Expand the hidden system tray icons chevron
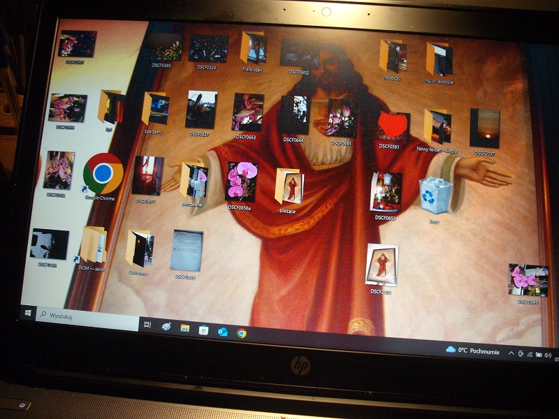The image size is (559, 419). [x=511, y=353]
